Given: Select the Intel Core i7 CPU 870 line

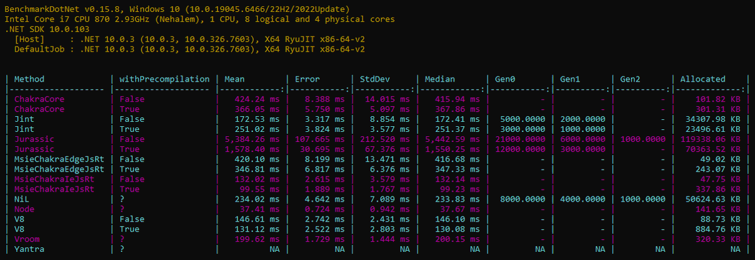Looking at the screenshot, I should [199, 19].
